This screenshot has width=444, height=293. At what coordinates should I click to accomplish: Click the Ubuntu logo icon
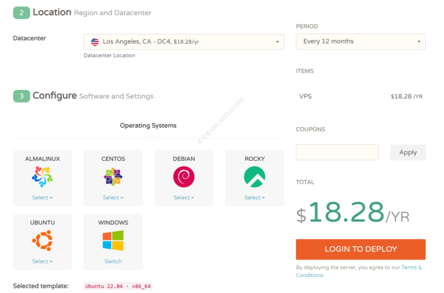click(x=42, y=240)
